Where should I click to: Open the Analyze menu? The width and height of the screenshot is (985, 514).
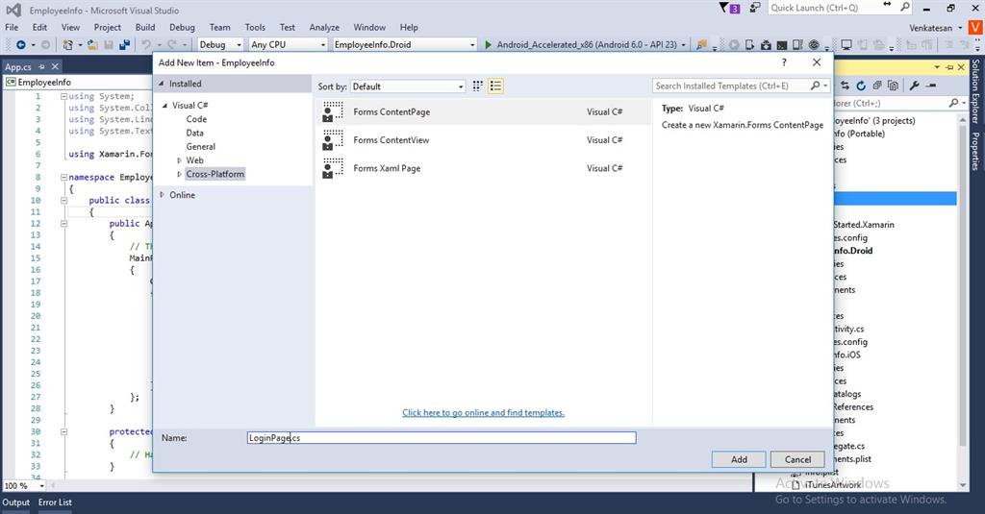pos(324,28)
